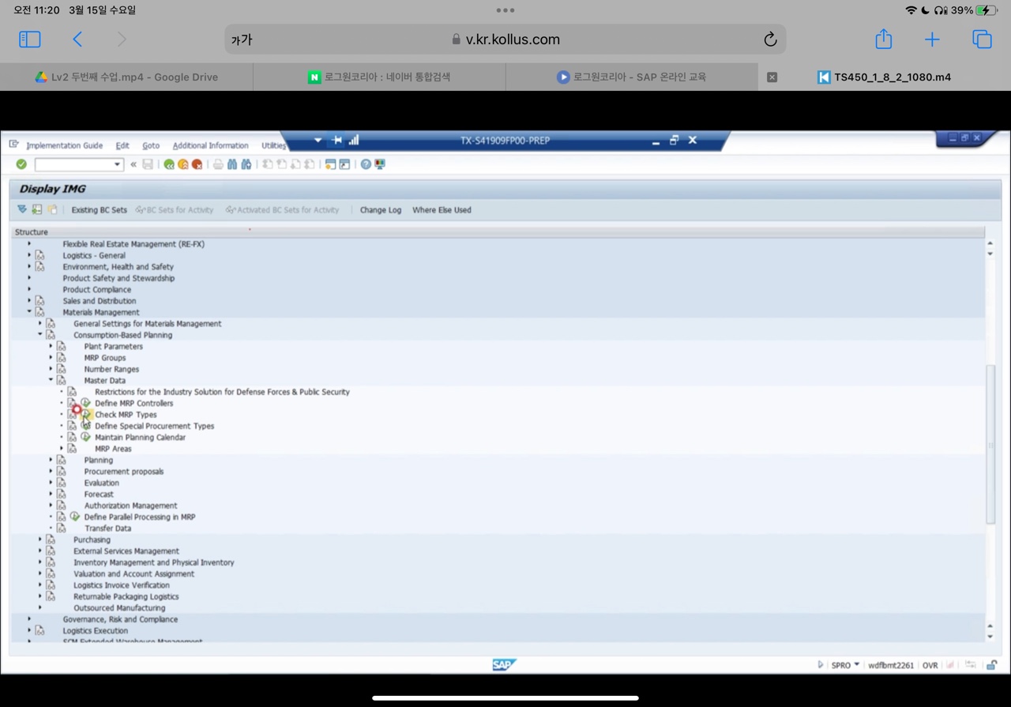
Task: Expand the Logistics Execution node
Action: (x=29, y=630)
